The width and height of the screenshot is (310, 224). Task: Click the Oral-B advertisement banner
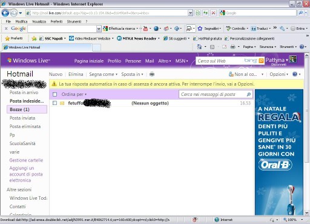[x=279, y=152]
